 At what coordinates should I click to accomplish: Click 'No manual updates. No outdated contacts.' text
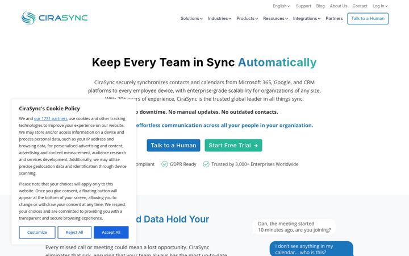[x=223, y=112]
